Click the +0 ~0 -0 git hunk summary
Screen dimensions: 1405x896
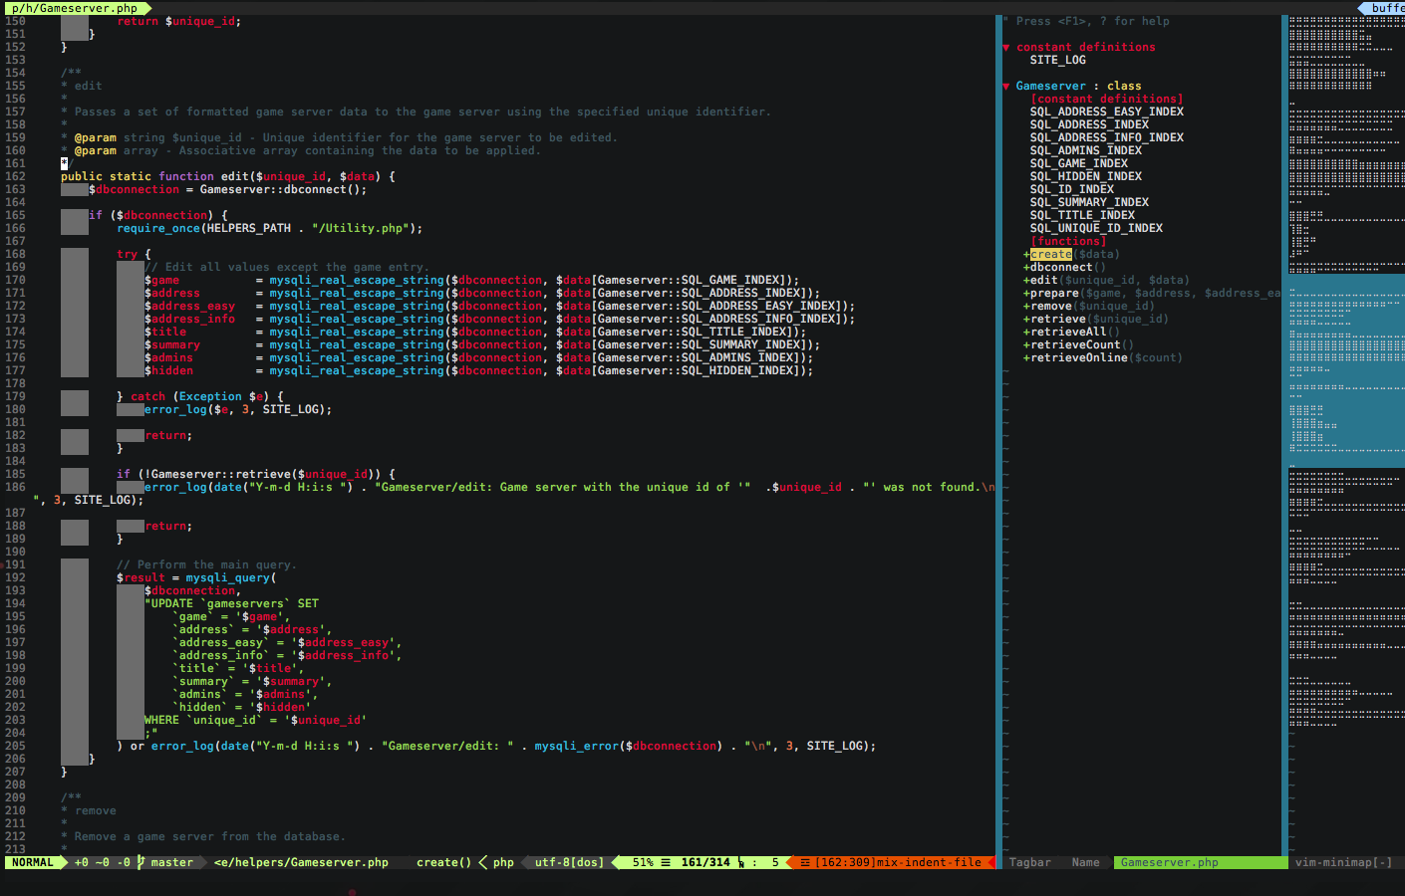102,862
